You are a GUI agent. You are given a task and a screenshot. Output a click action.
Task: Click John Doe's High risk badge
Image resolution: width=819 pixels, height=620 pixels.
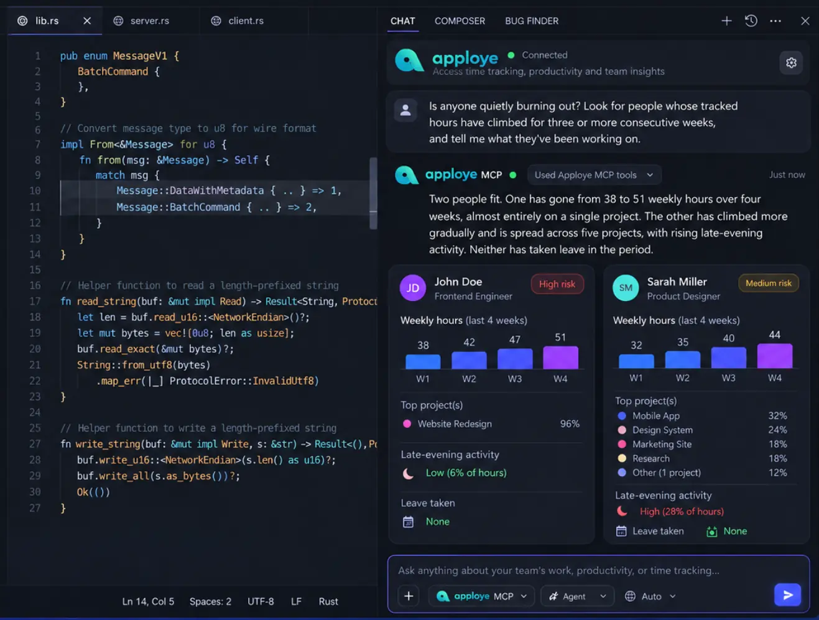tap(557, 284)
